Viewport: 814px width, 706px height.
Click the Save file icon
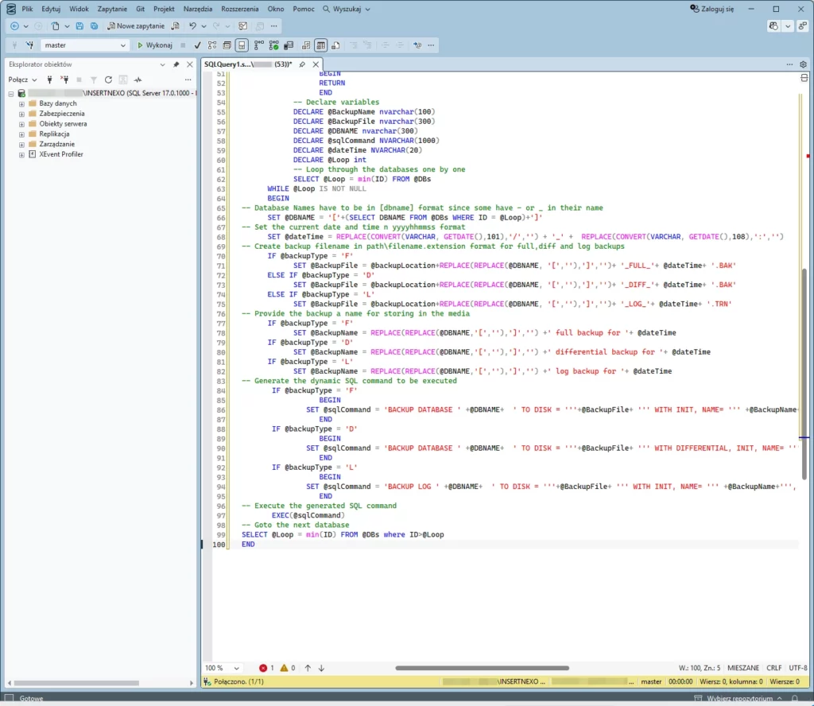click(x=79, y=26)
